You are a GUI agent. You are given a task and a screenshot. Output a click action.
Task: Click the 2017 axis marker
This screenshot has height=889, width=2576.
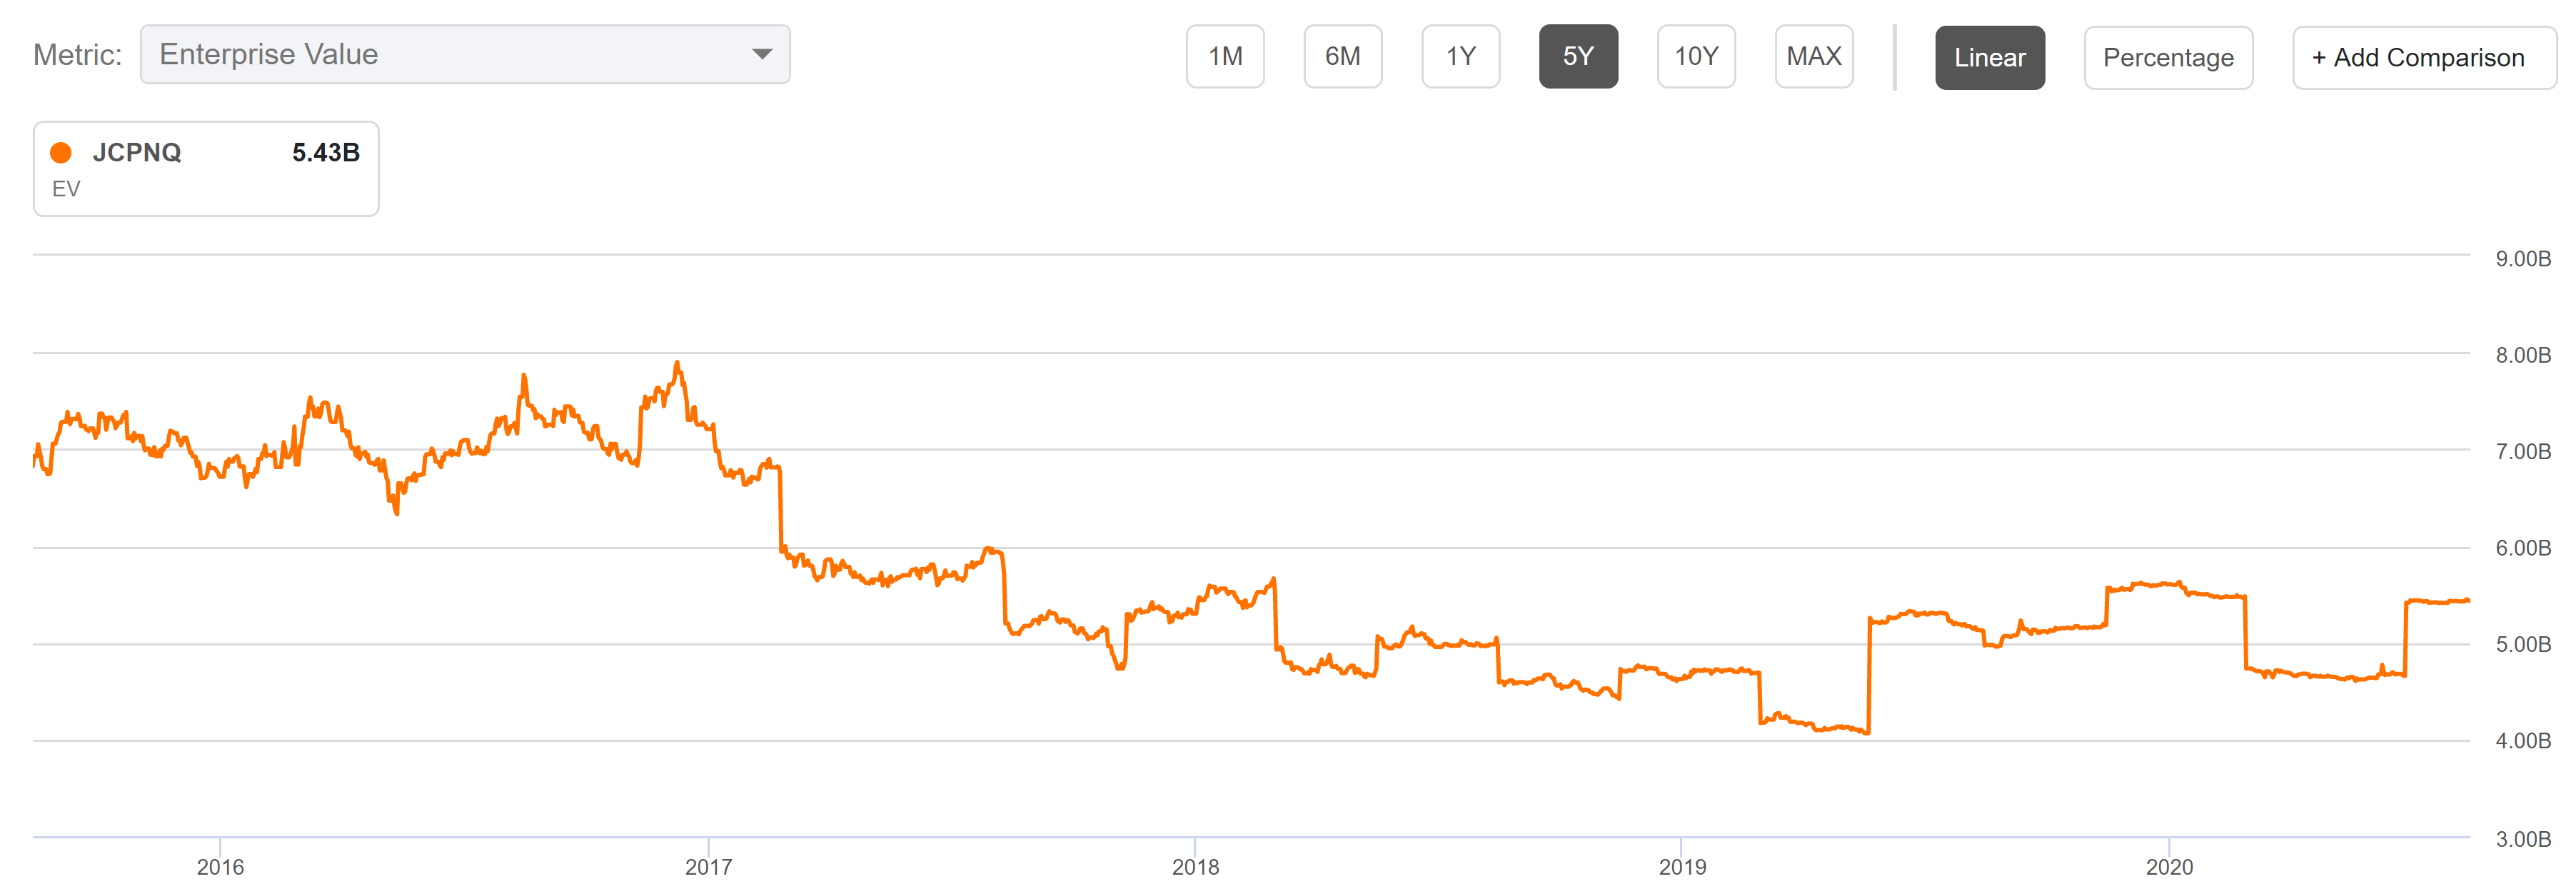[x=708, y=866]
